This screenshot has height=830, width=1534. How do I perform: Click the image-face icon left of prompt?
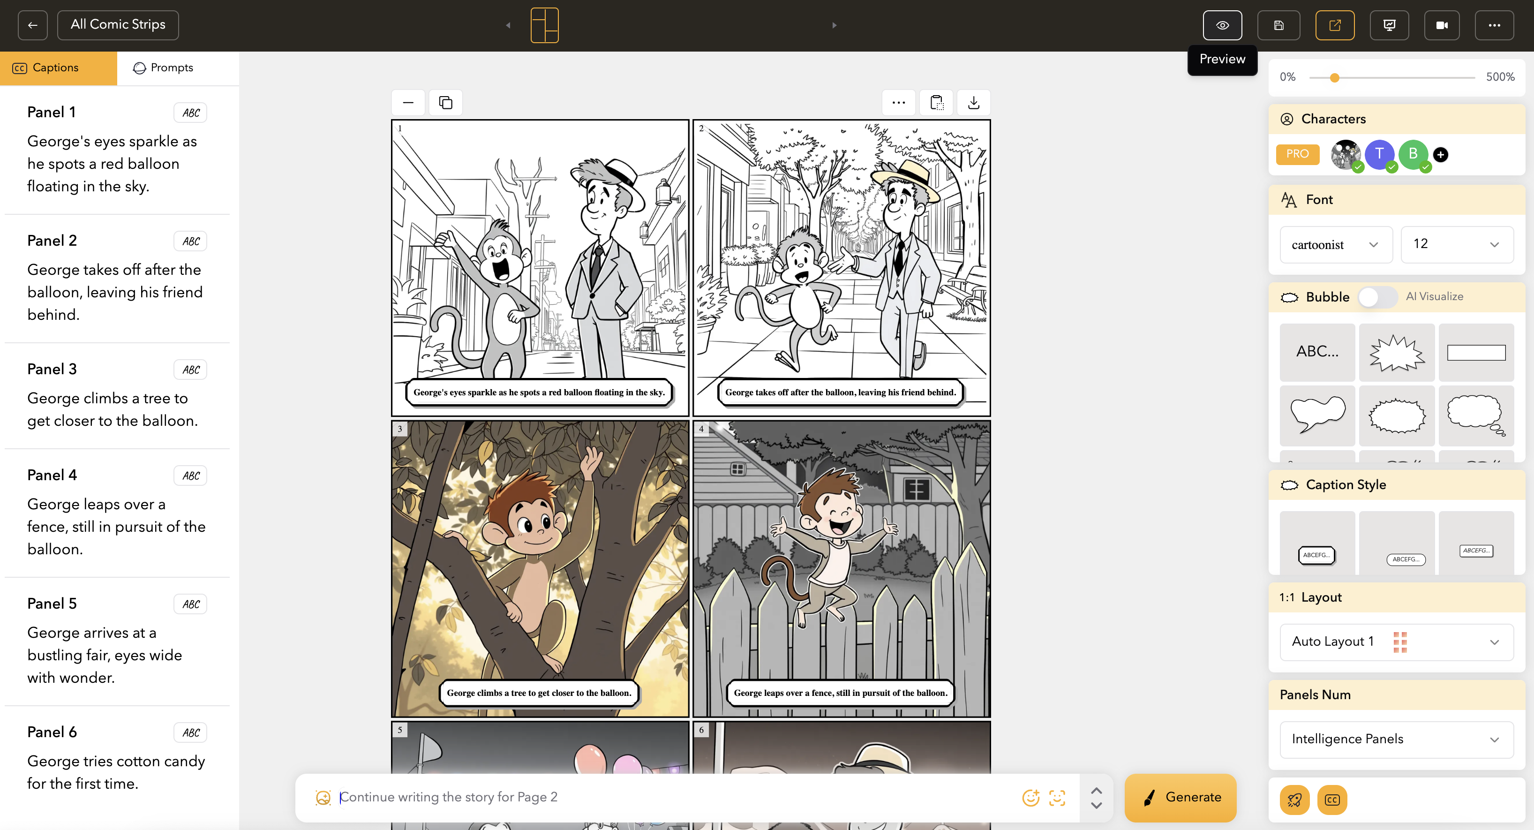(323, 797)
